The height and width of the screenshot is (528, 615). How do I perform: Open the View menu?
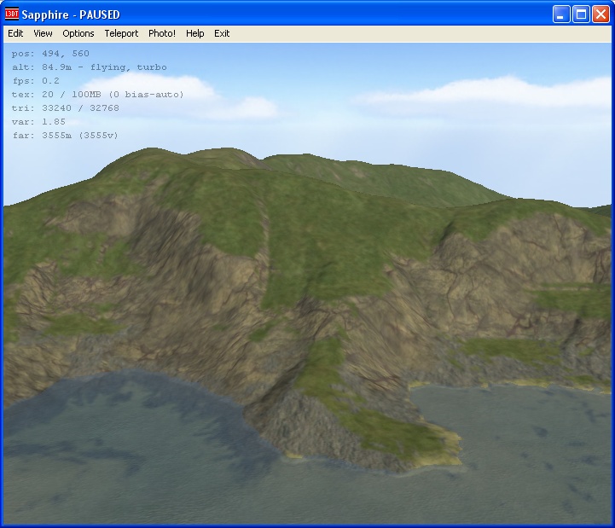pyautogui.click(x=43, y=33)
